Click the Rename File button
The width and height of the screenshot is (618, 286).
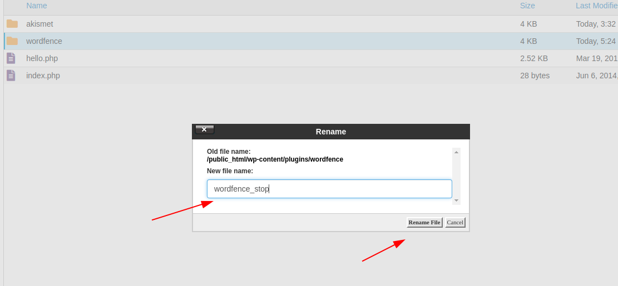(x=424, y=222)
